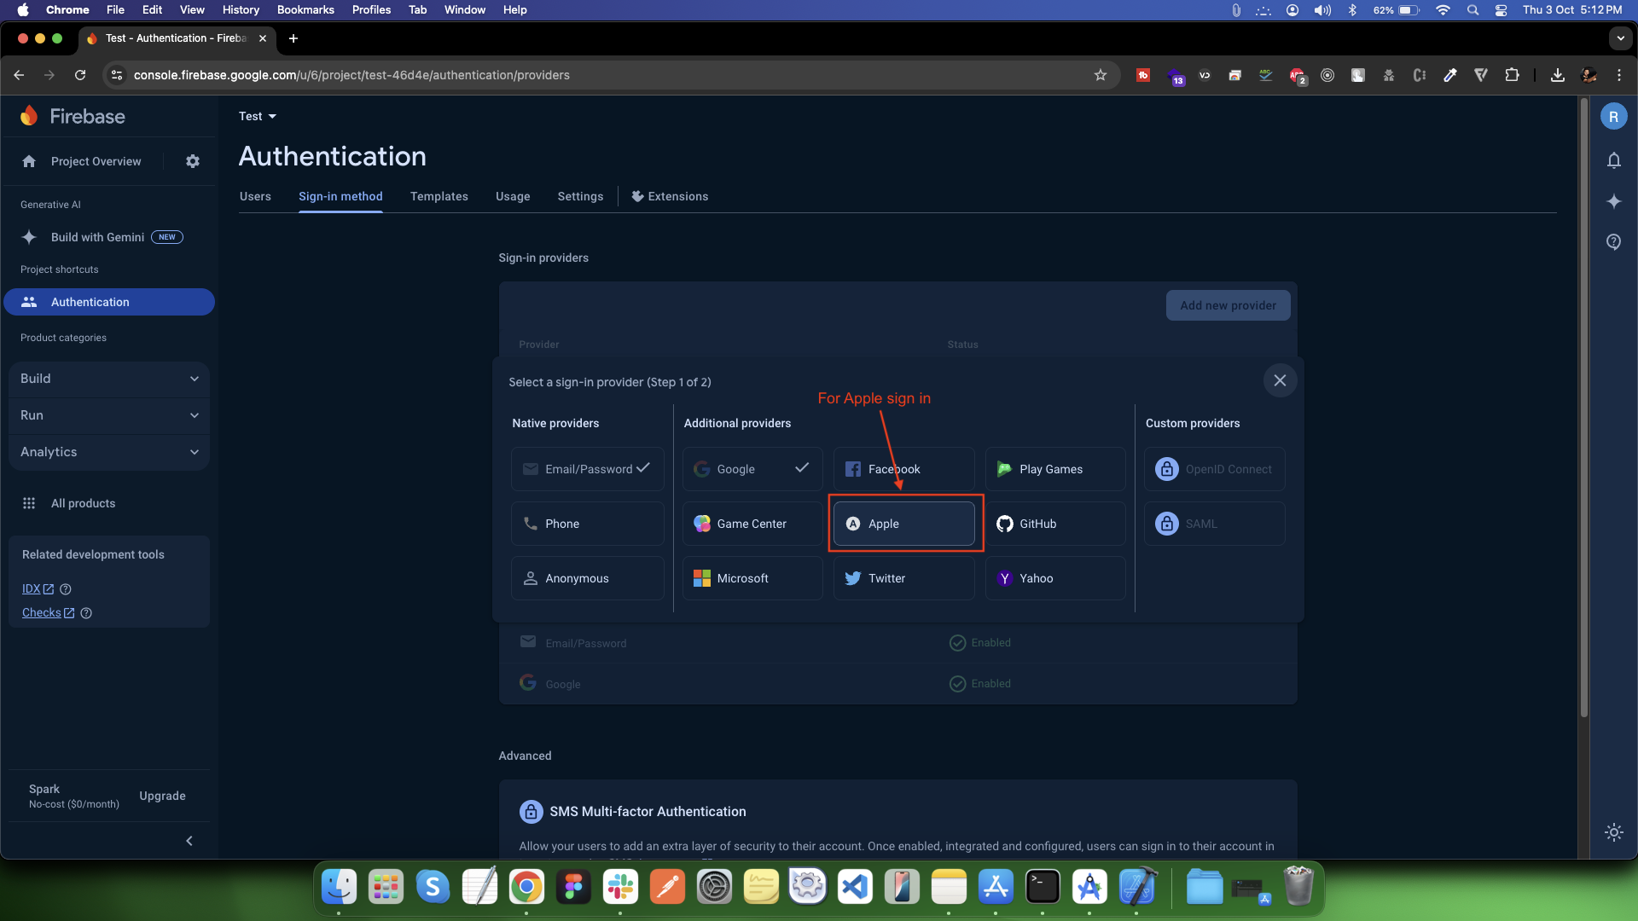Viewport: 1638px width, 921px height.
Task: Select the GitHub provider
Action: [x=1055, y=524]
